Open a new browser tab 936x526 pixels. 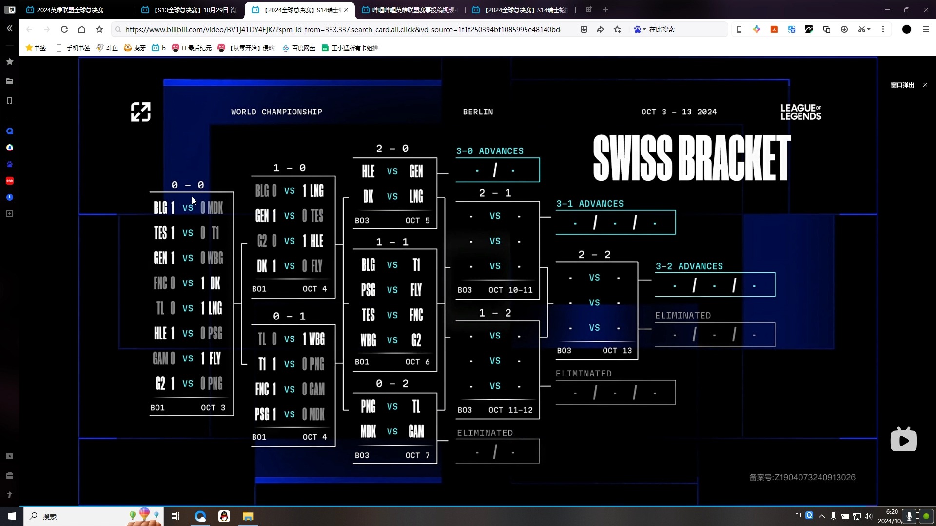coord(605,10)
